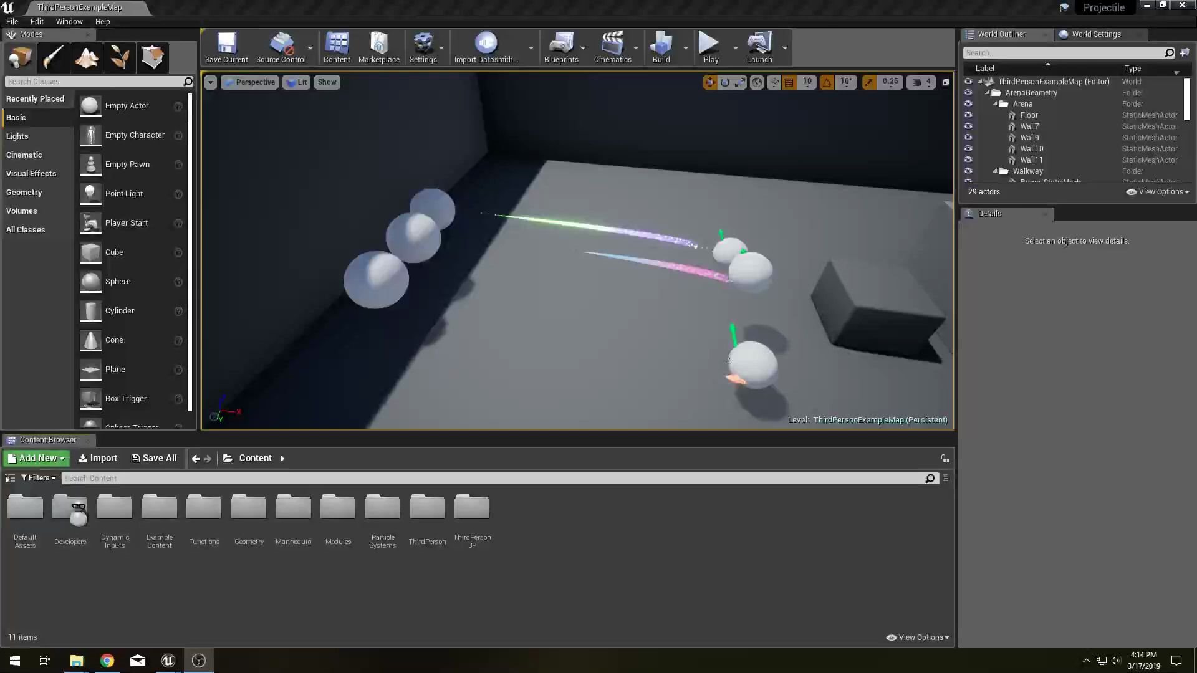
Task: Click the Build button
Action: 661,47
